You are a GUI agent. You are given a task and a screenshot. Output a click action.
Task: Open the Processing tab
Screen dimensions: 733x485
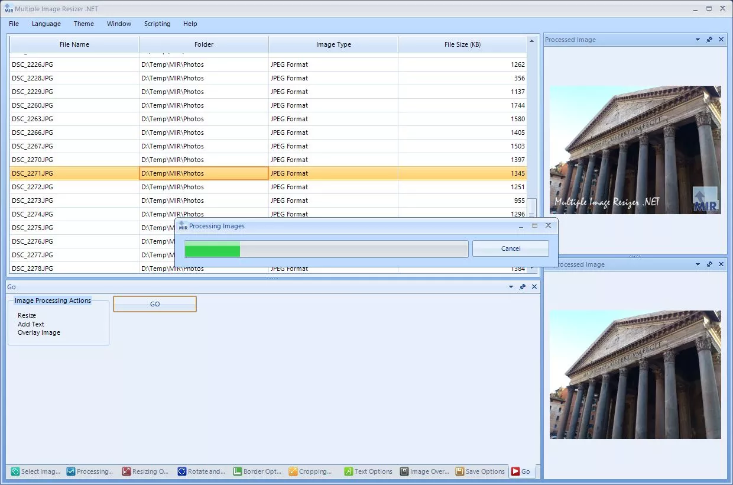click(x=90, y=471)
